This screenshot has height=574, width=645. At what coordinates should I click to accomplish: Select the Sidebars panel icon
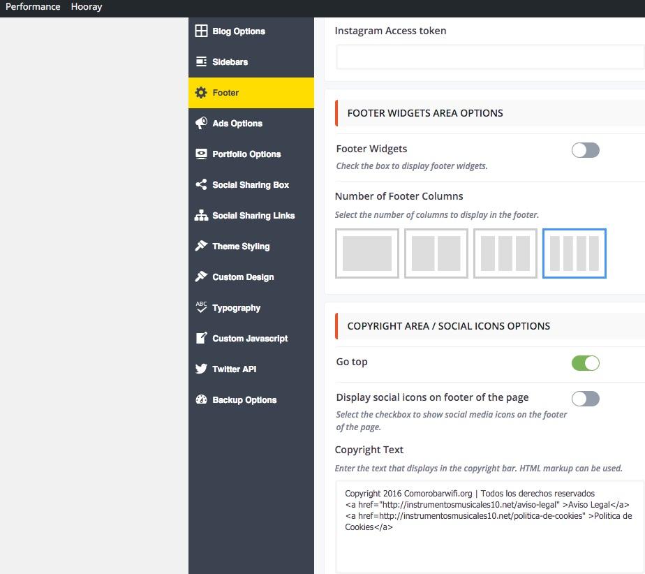(201, 61)
